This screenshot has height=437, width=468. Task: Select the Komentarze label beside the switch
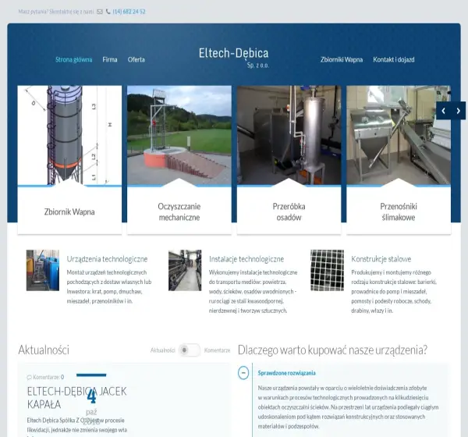point(218,350)
